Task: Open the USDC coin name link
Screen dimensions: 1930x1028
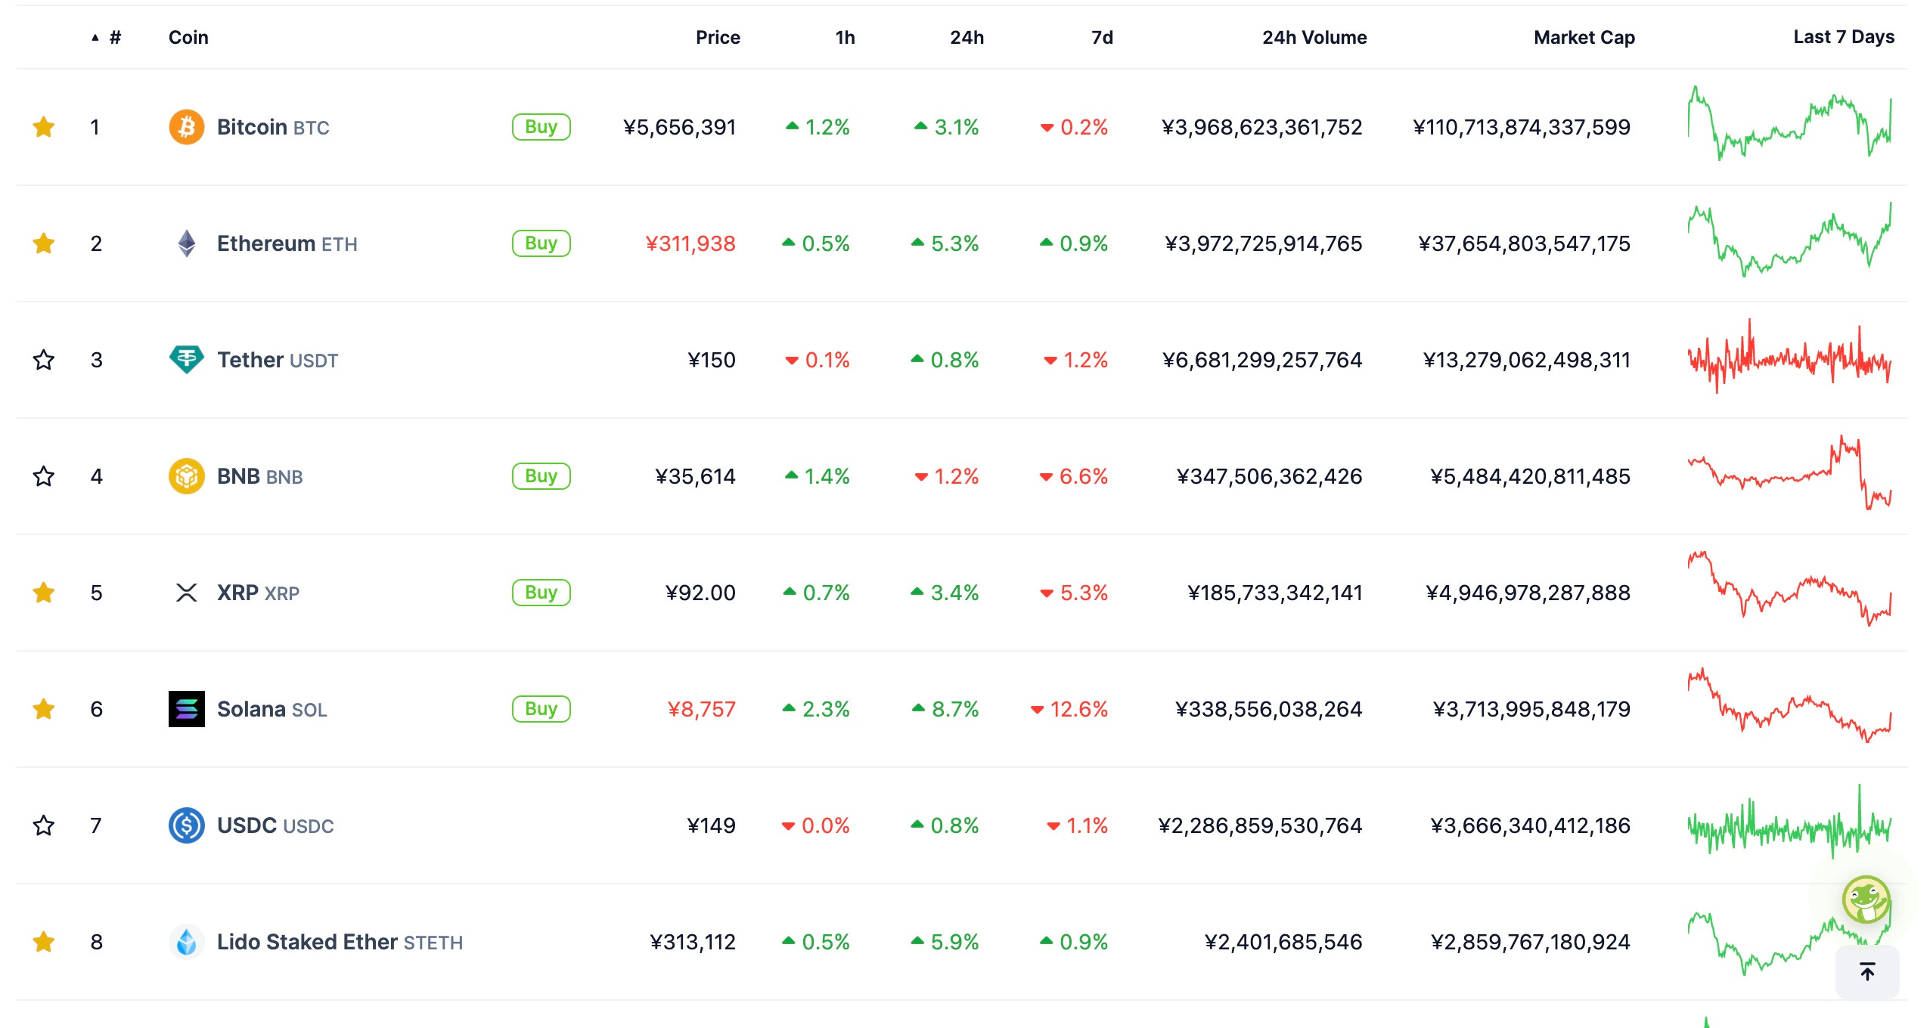Action: pos(275,825)
